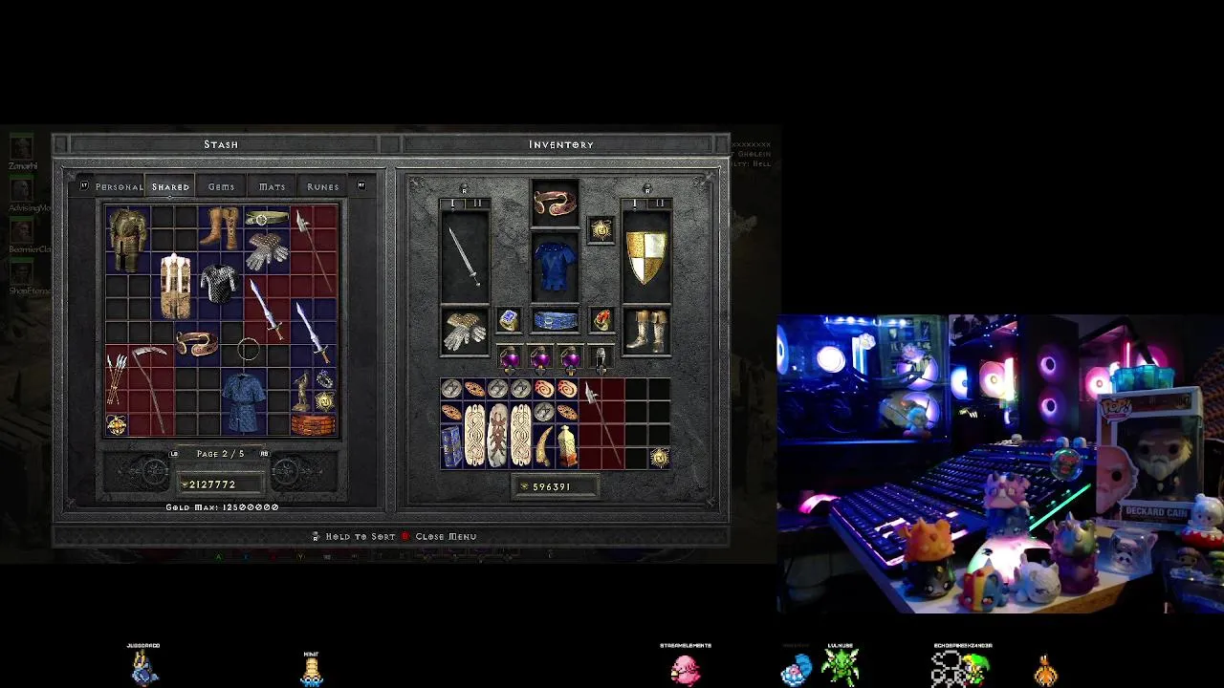Viewport: 1224px width, 688px height.
Task: Click the Gold Max: 12500000 text
Action: pos(222,507)
